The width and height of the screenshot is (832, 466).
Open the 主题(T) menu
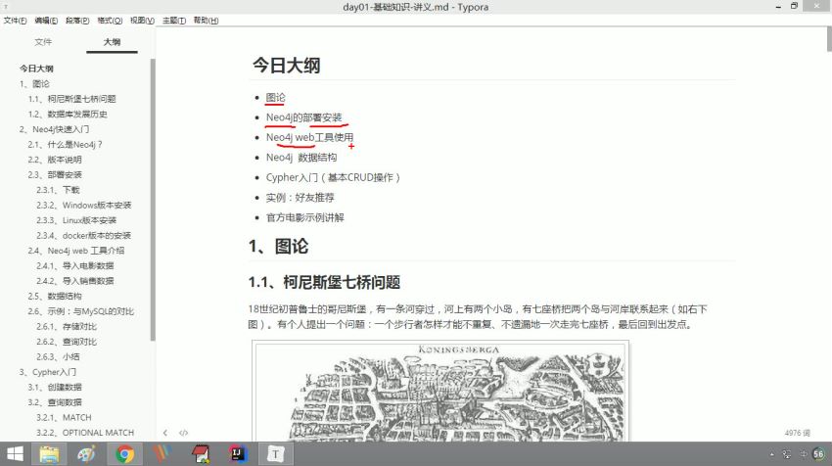[x=174, y=21]
